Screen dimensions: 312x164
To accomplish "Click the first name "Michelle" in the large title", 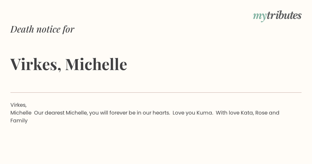I will pyautogui.click(x=96, y=64).
